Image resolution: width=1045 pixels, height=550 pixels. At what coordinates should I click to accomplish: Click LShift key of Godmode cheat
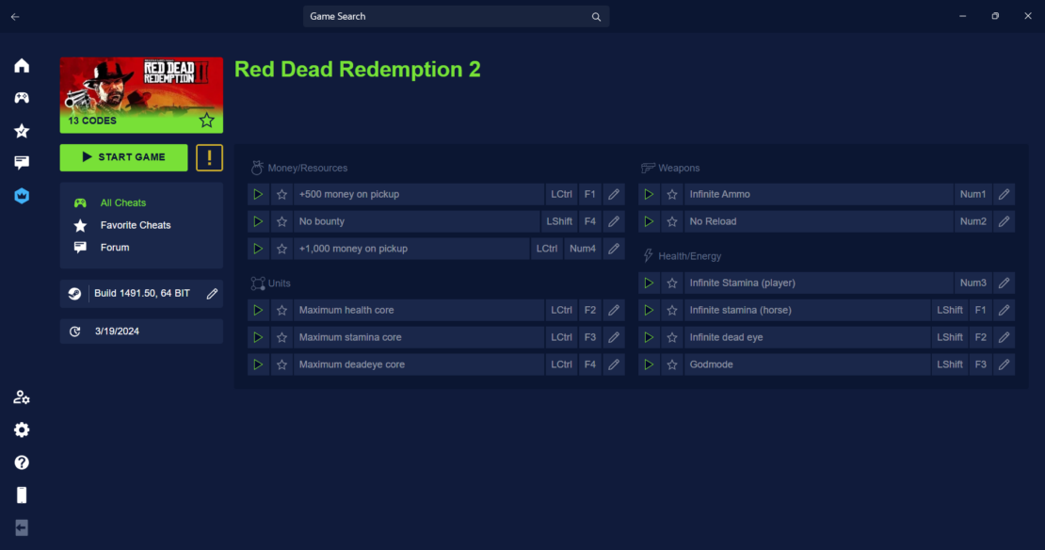[950, 364]
